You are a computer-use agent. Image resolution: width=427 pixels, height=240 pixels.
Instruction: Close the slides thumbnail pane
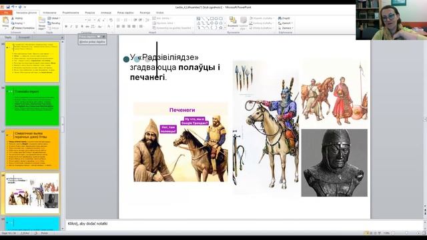point(62,37)
